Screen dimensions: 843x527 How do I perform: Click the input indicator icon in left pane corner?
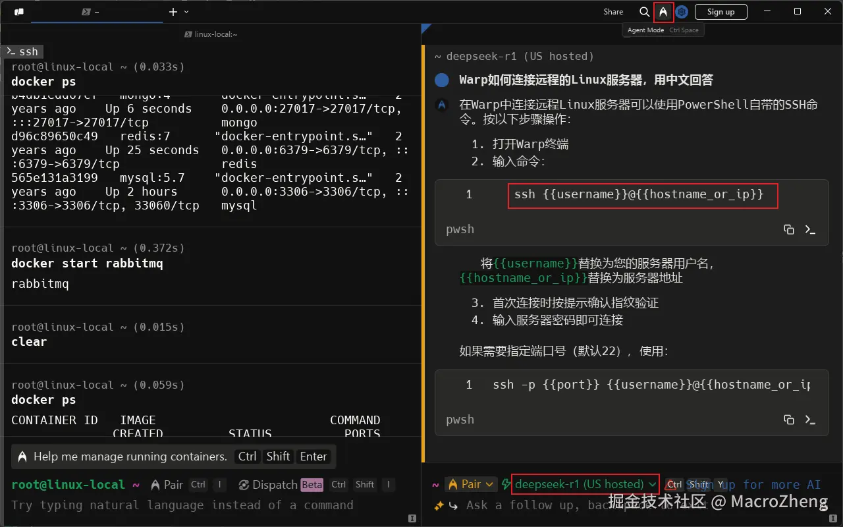click(x=412, y=519)
